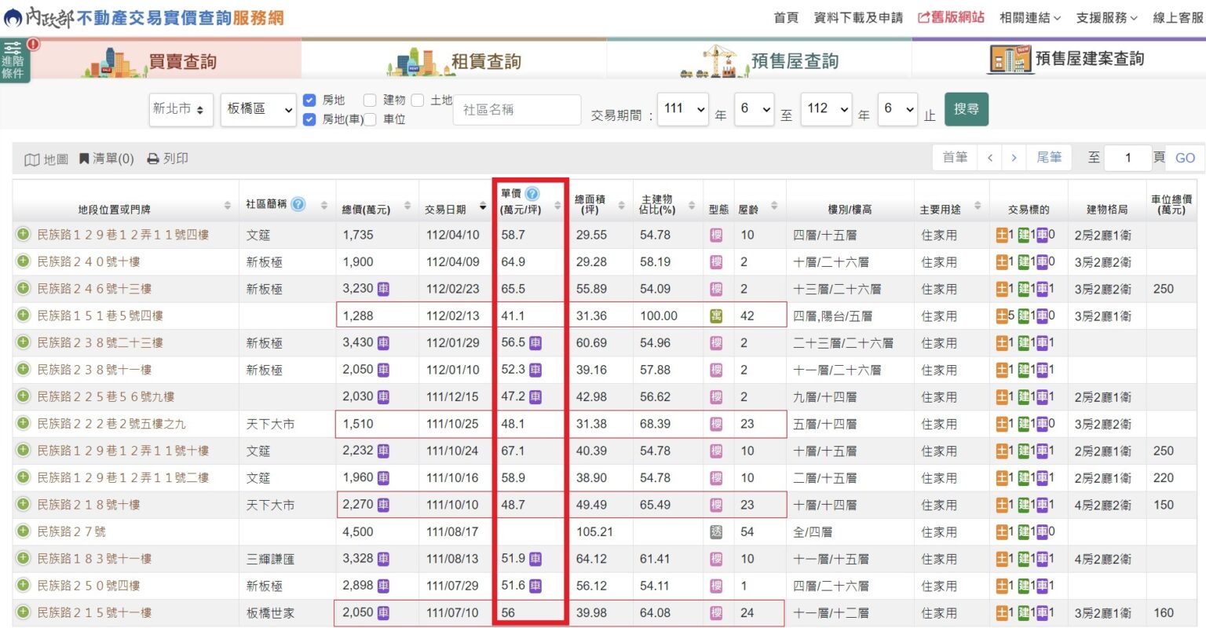Viewport: 1206px width, 628px height.
Task: Open address link 民族路250號四樓
Action: click(x=89, y=586)
